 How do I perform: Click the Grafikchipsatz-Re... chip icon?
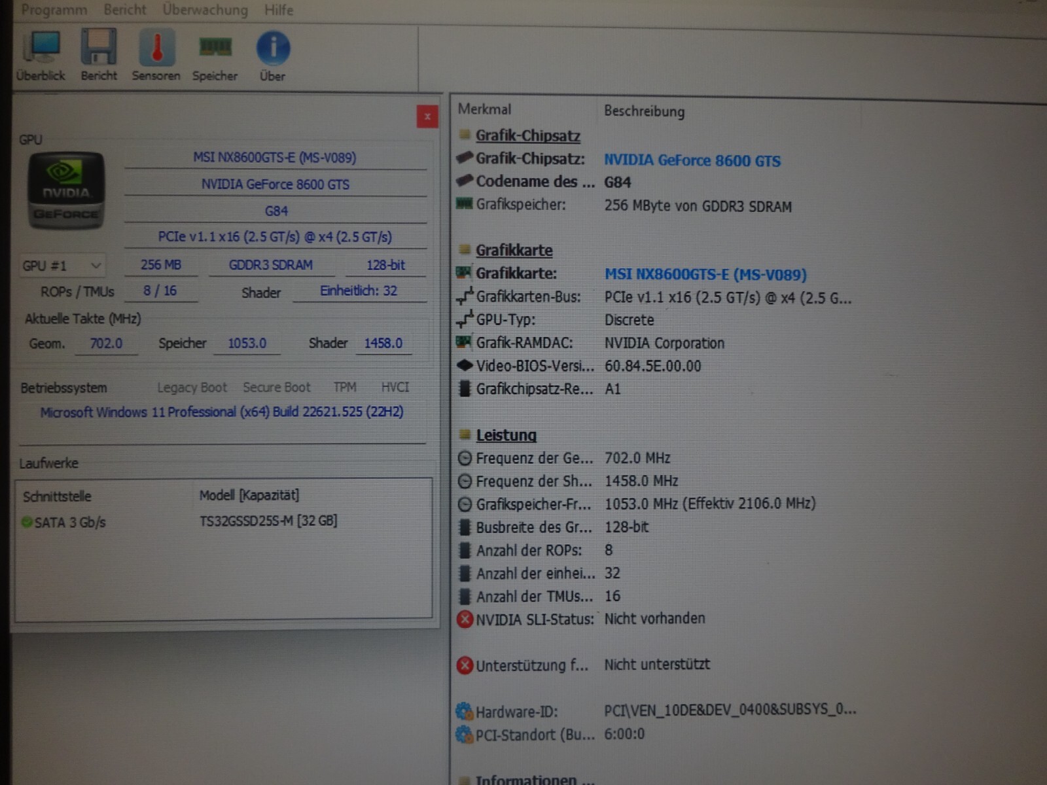click(x=465, y=389)
